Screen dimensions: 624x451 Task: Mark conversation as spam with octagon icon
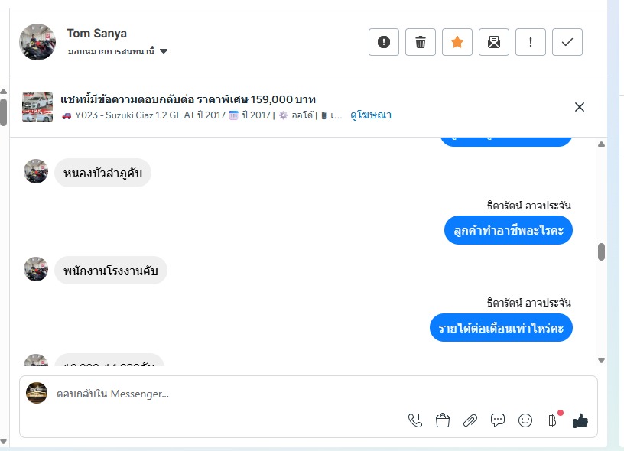pos(384,42)
